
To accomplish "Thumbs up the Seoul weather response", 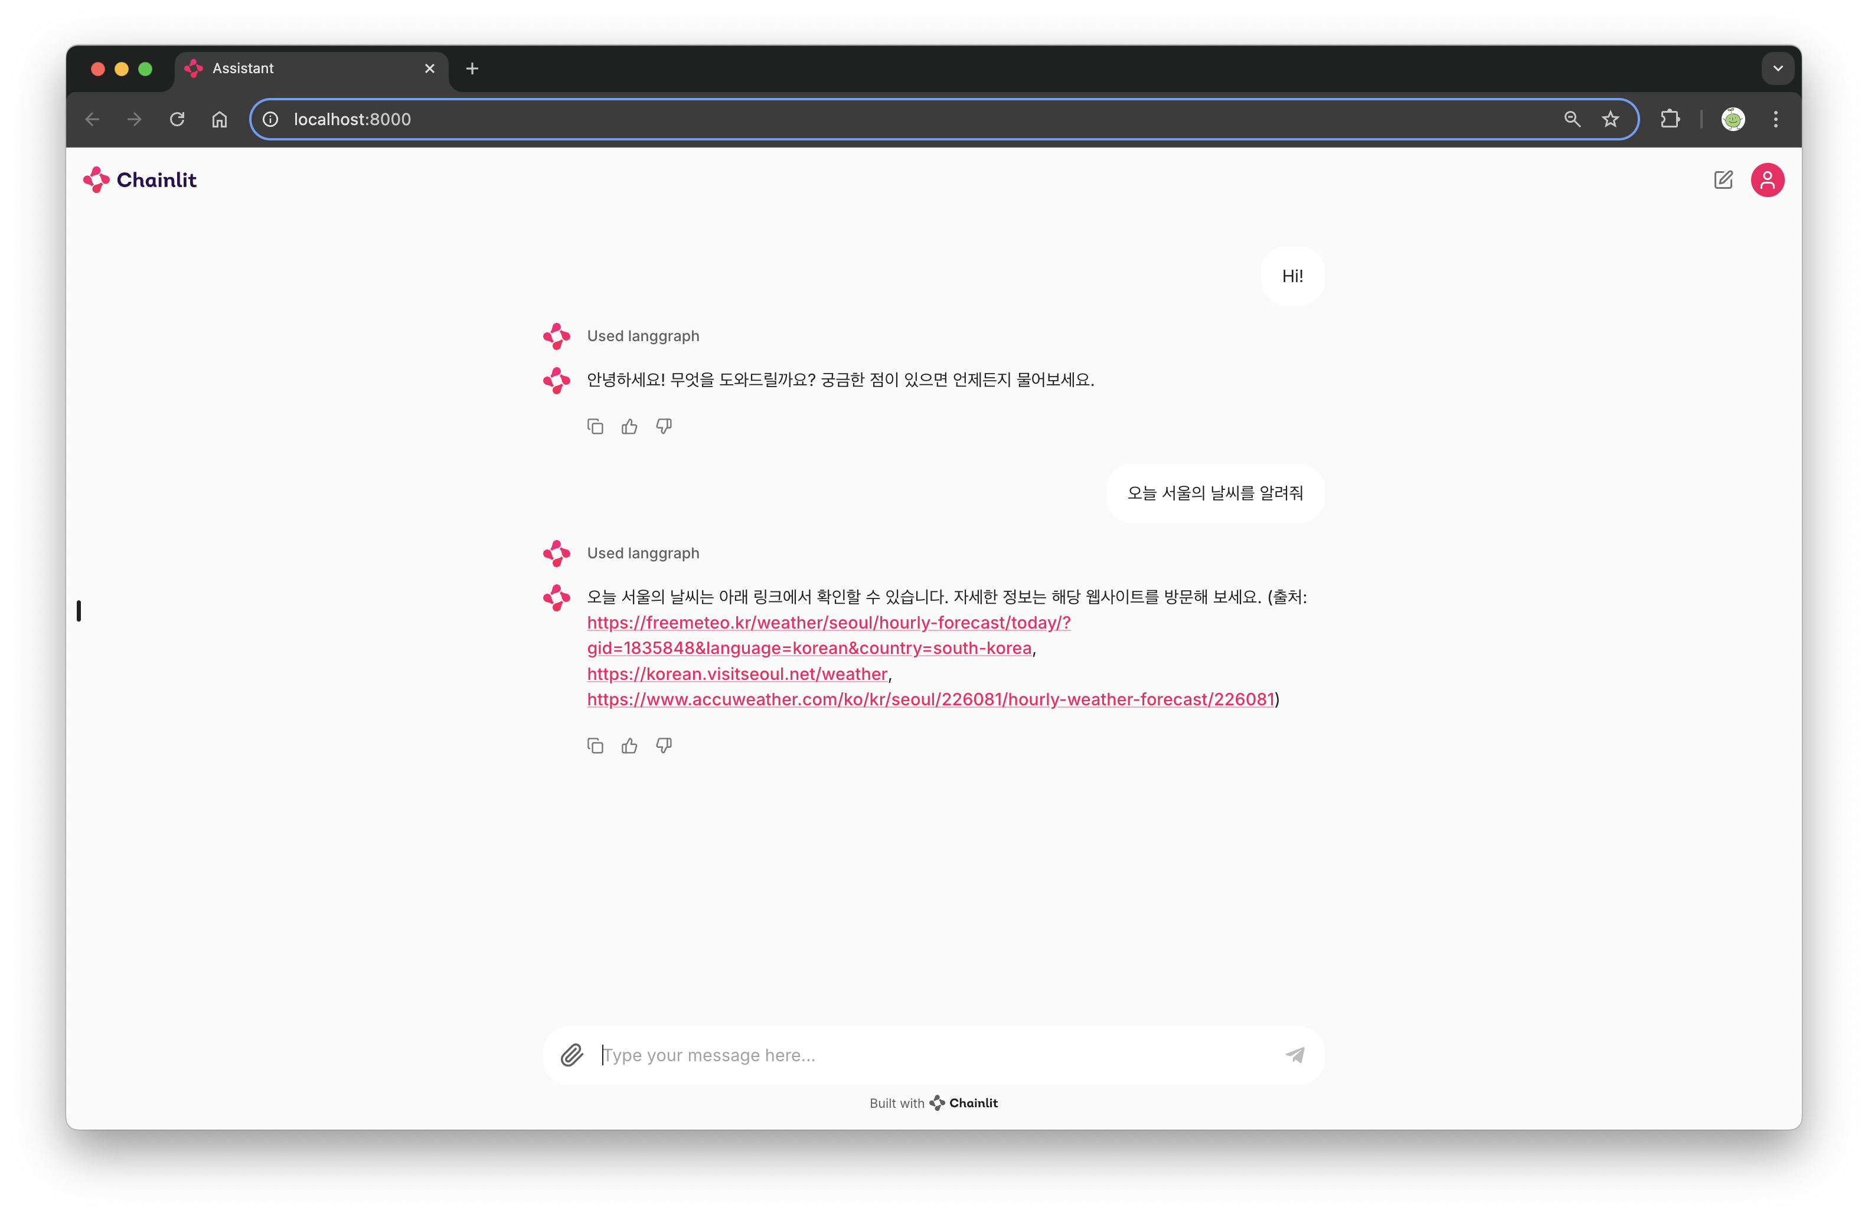I will 629,745.
